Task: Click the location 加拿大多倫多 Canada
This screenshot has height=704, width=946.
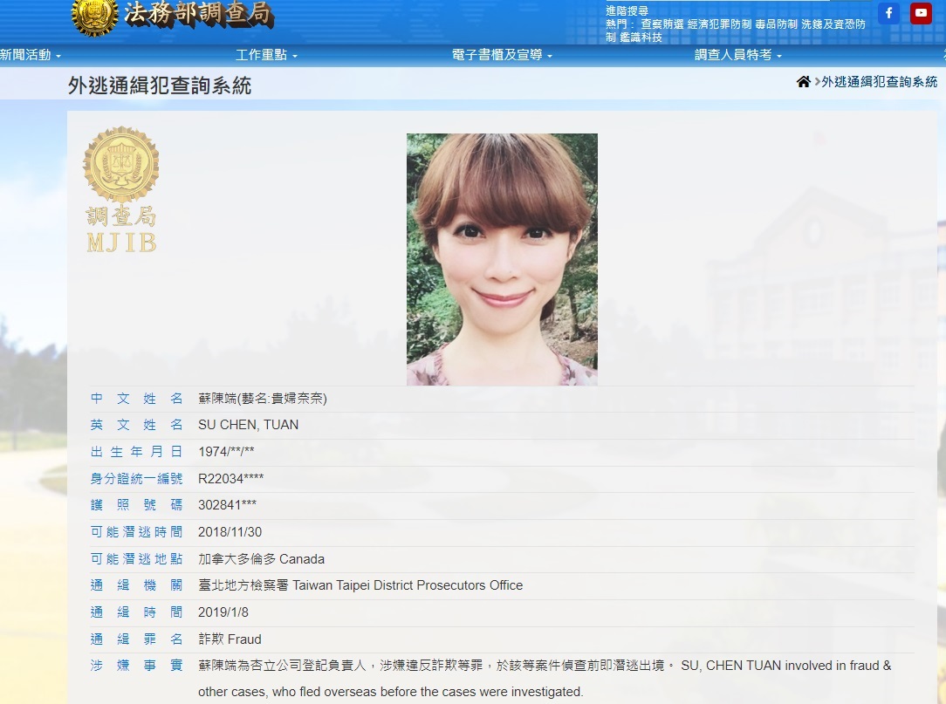Action: coord(261,559)
